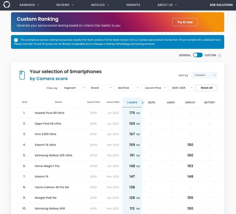This screenshot has height=214, width=236.
Task: Click the V6 badge for Samsung Galaxy A56
Action: point(138,208)
